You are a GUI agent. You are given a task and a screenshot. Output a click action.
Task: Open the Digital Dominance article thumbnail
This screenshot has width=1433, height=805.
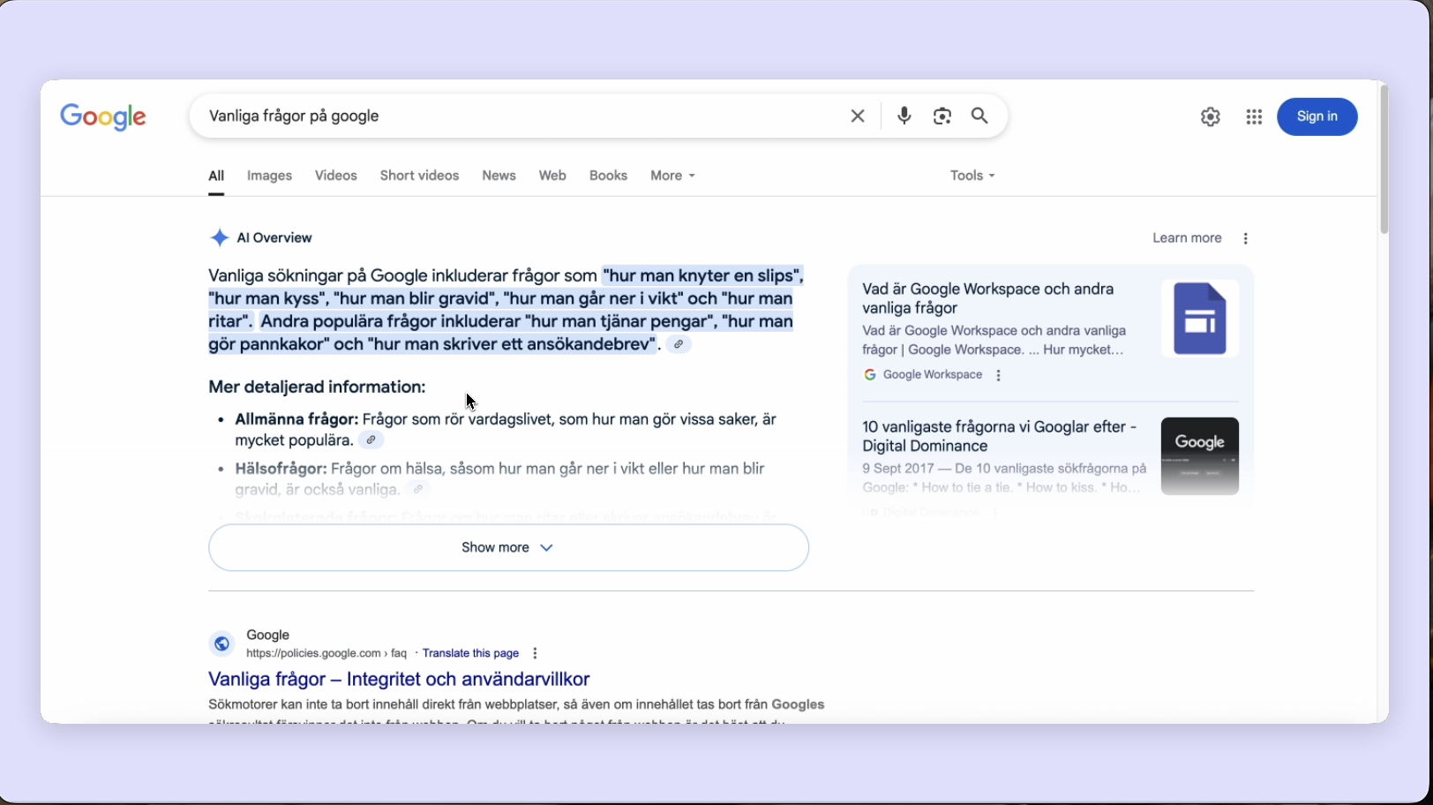pyautogui.click(x=1199, y=456)
